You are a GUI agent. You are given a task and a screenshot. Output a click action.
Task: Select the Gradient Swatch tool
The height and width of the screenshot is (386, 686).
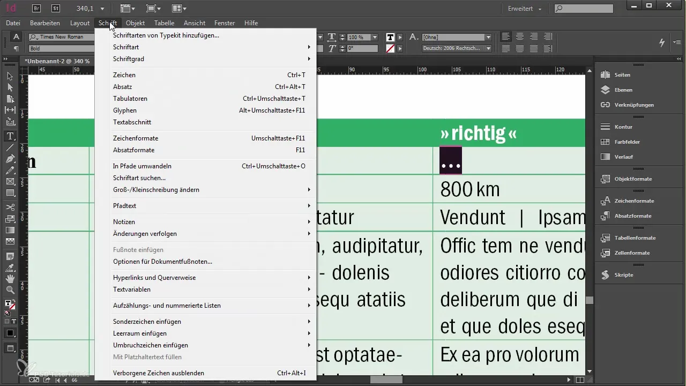(x=10, y=230)
